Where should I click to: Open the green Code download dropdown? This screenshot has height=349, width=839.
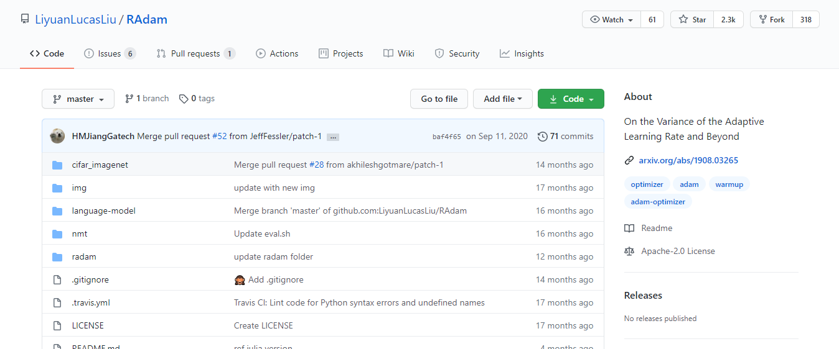(571, 99)
